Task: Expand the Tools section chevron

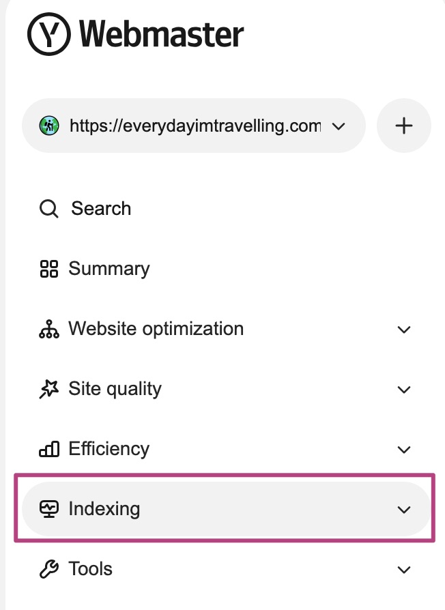Action: click(x=404, y=570)
